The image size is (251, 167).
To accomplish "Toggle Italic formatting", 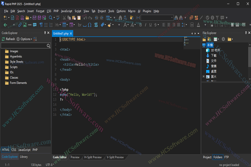I will (145, 25).
